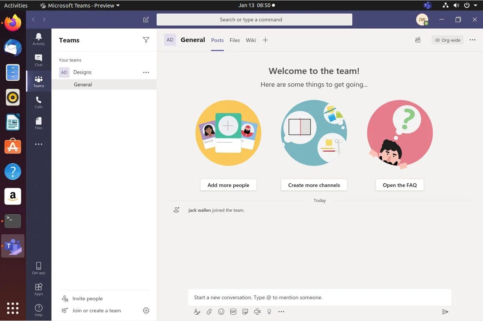Open the text Format tool

(x=197, y=312)
